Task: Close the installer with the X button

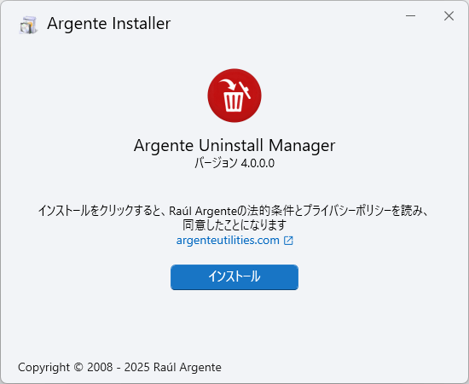Action: tap(449, 16)
